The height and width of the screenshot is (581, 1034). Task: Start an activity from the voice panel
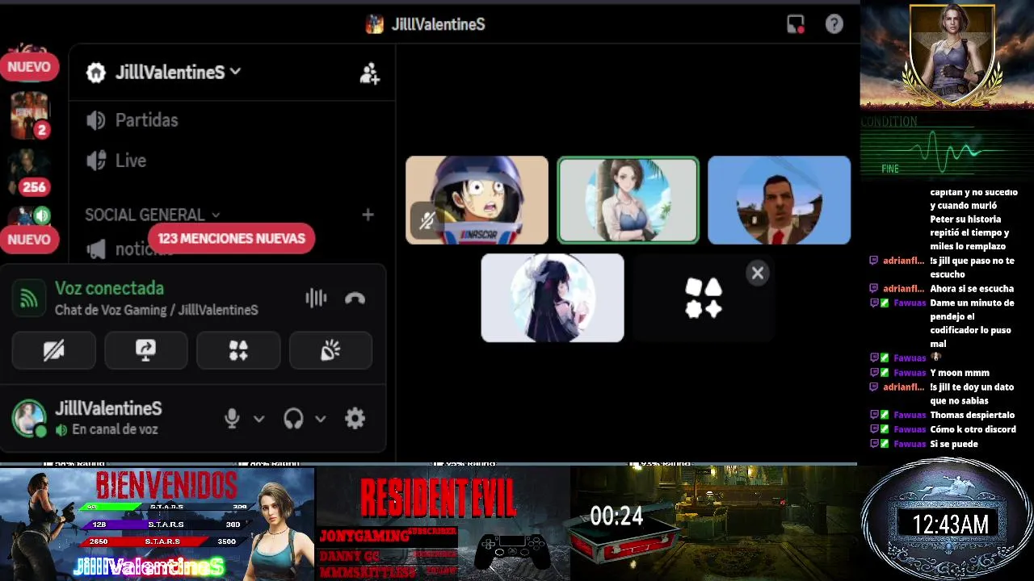[238, 350]
